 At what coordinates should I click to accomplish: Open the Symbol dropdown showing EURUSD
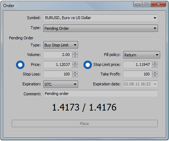coord(100,18)
